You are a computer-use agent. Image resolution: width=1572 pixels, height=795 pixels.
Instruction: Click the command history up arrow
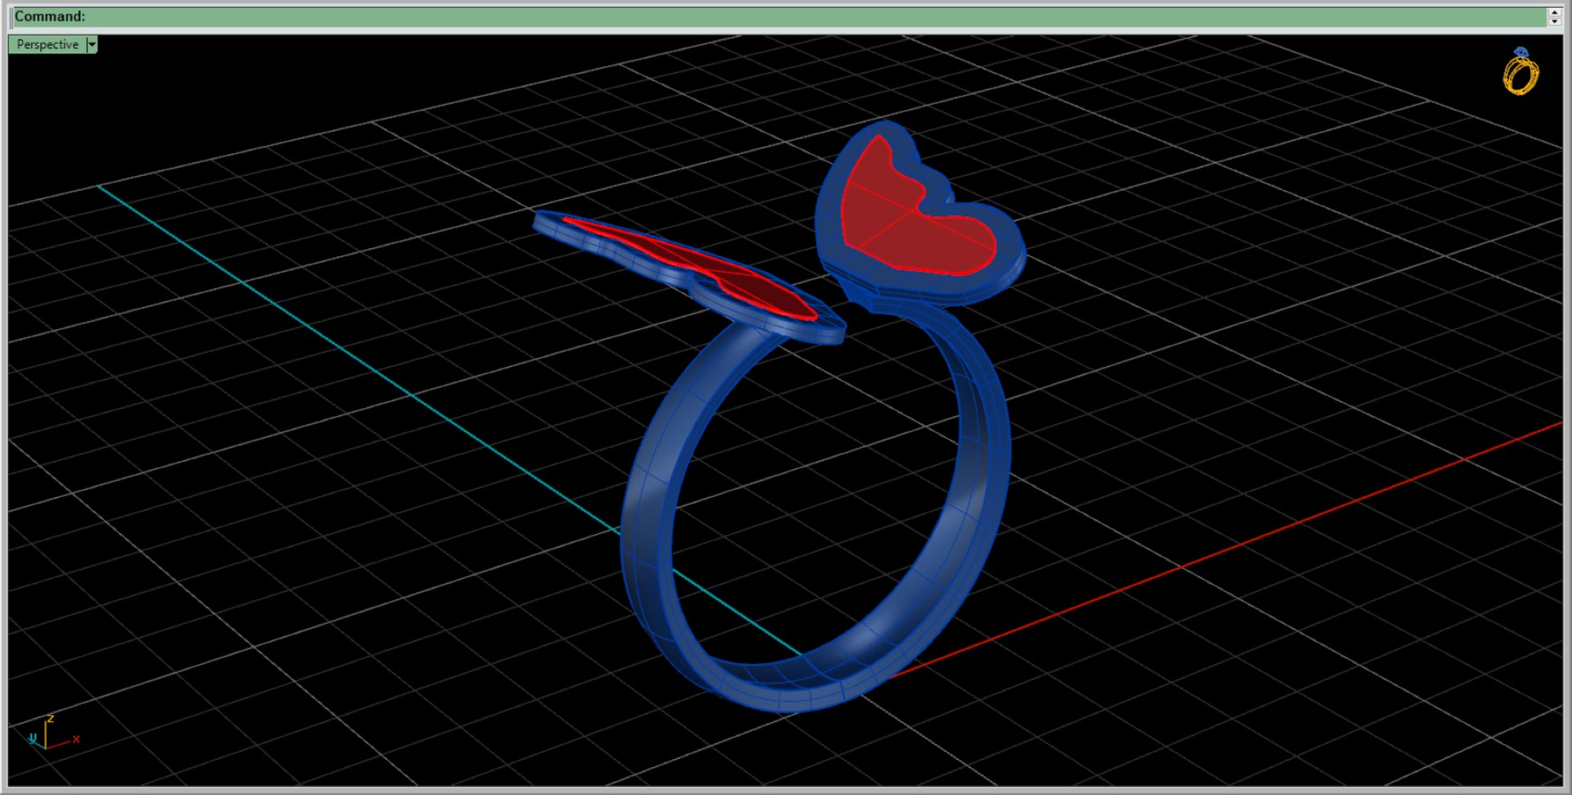click(x=1554, y=11)
